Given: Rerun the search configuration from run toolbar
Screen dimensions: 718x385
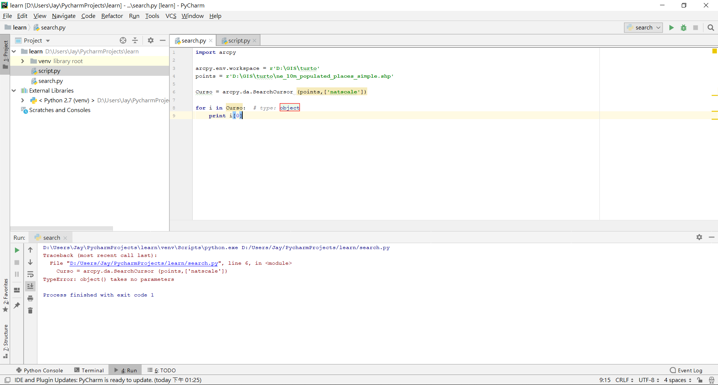Looking at the screenshot, I should pyautogui.click(x=16, y=250).
